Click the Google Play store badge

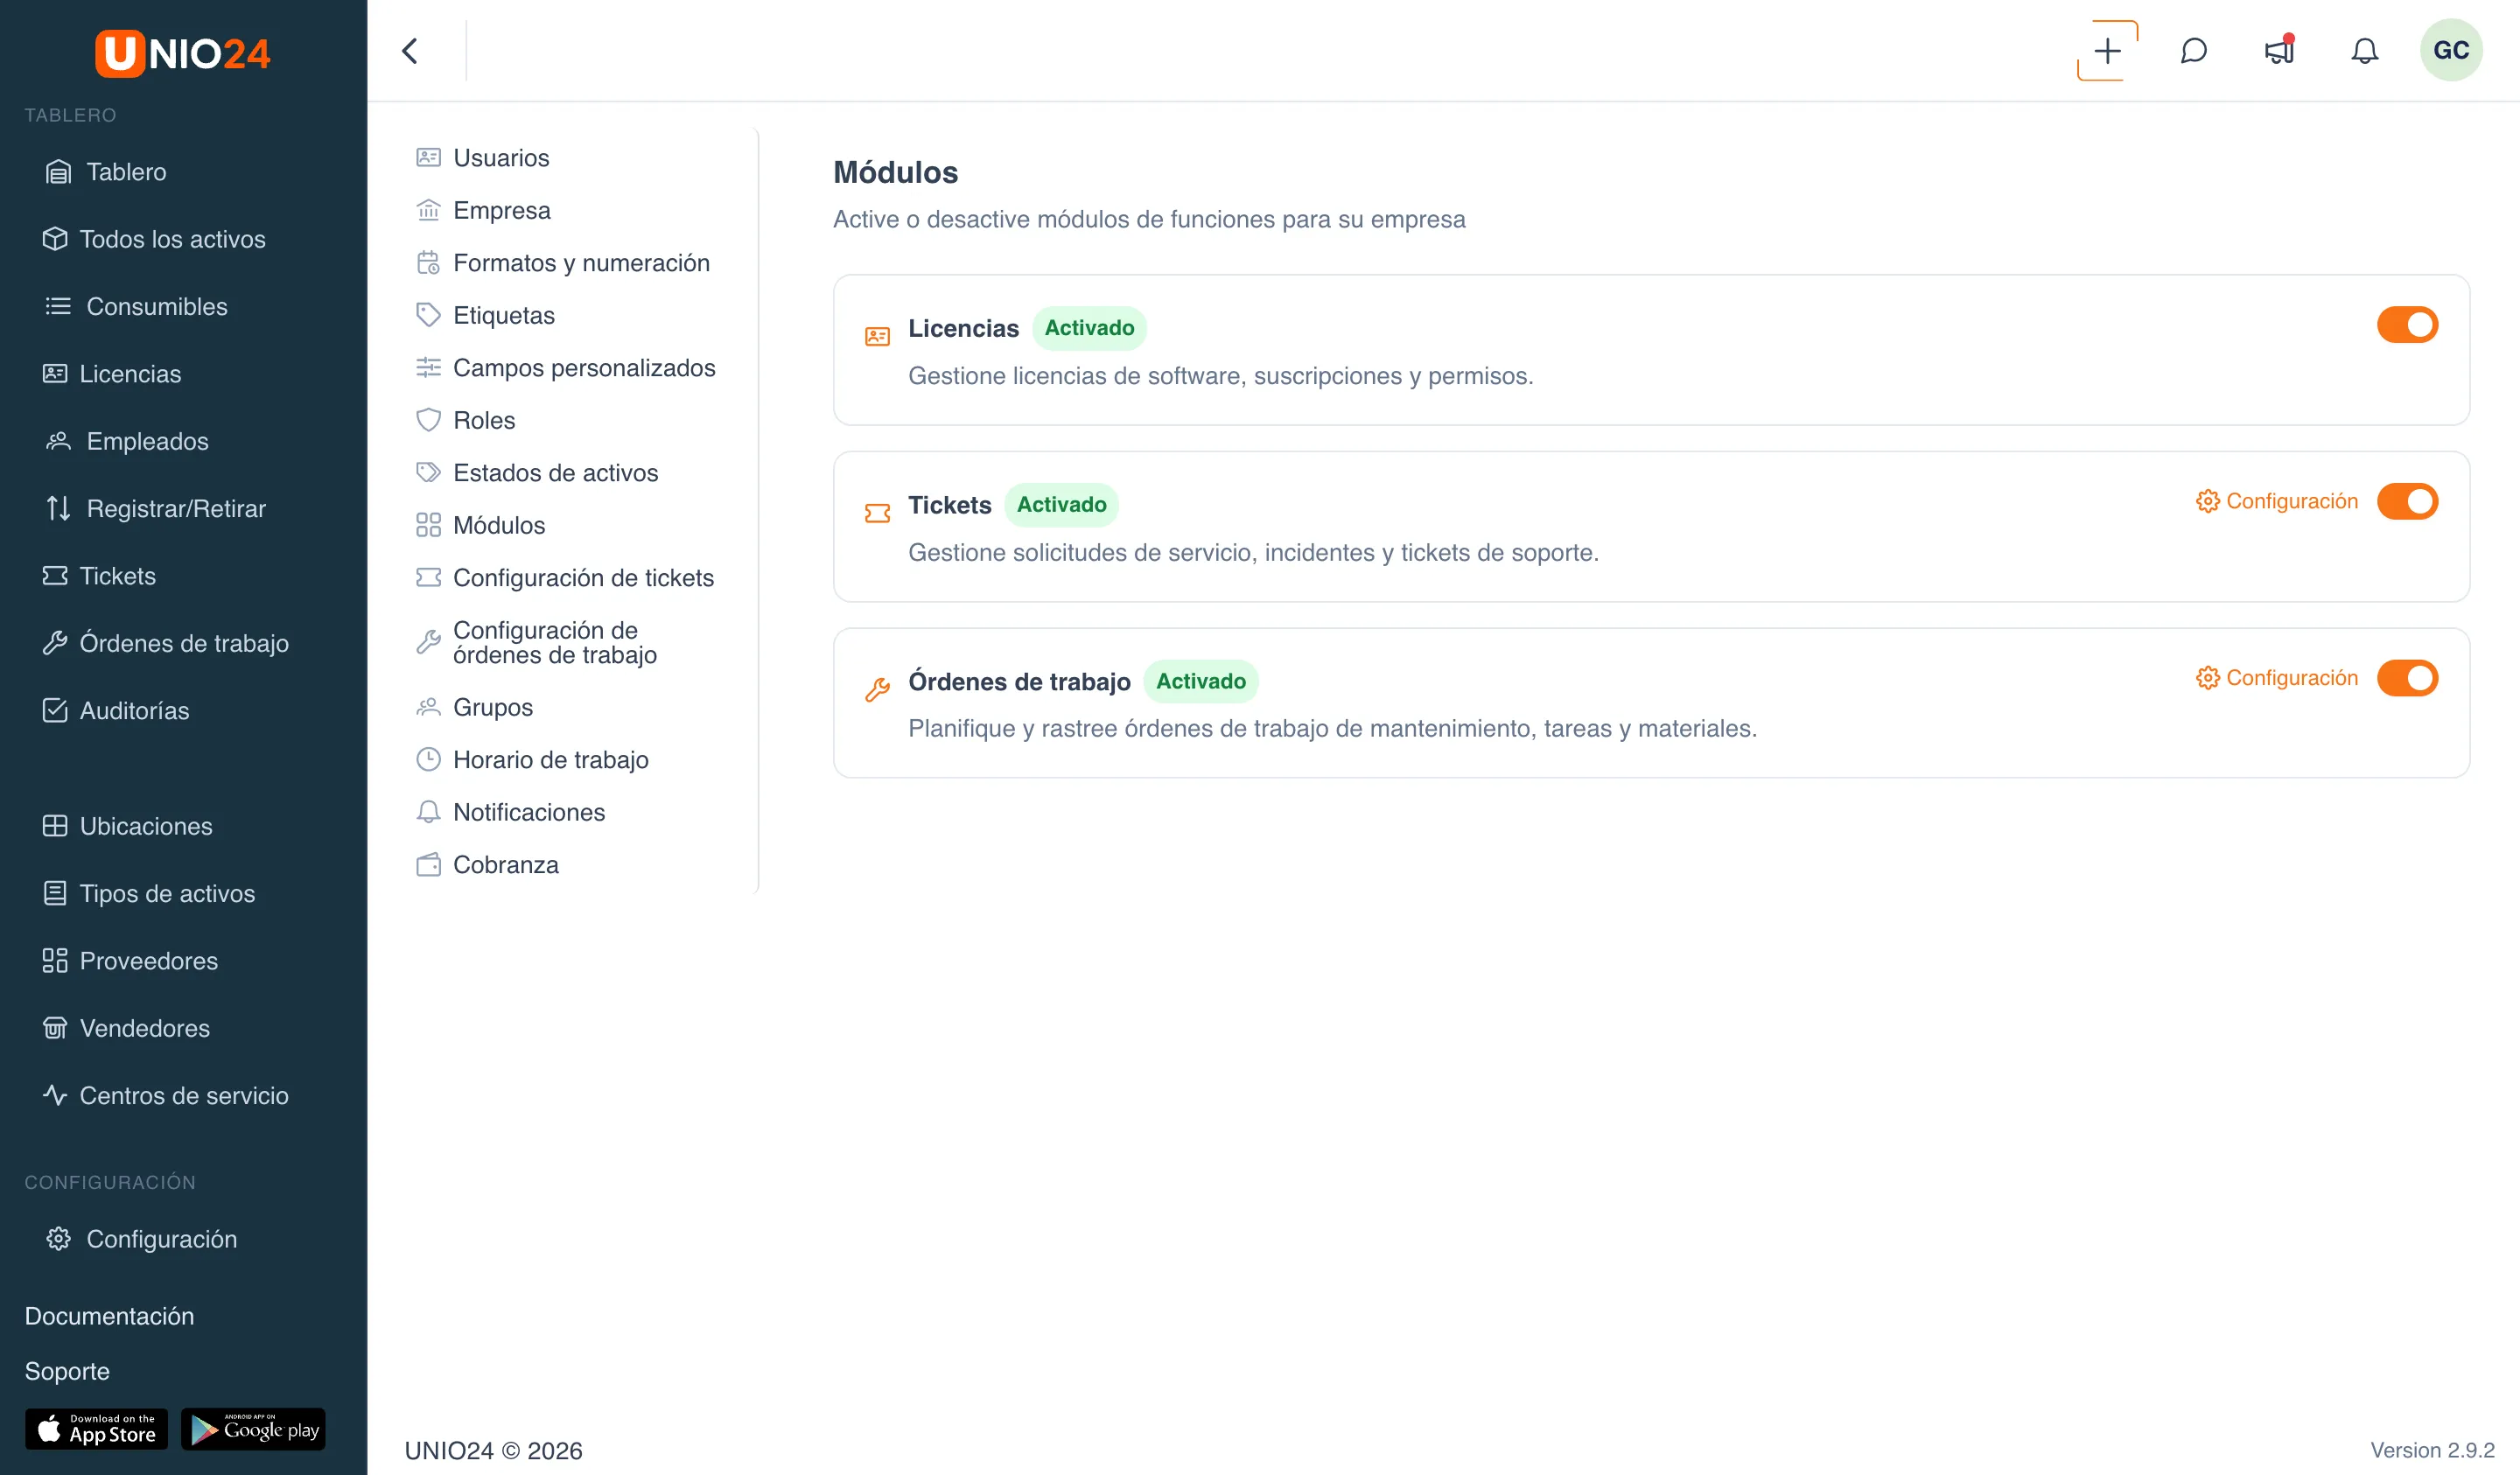pyautogui.click(x=253, y=1429)
